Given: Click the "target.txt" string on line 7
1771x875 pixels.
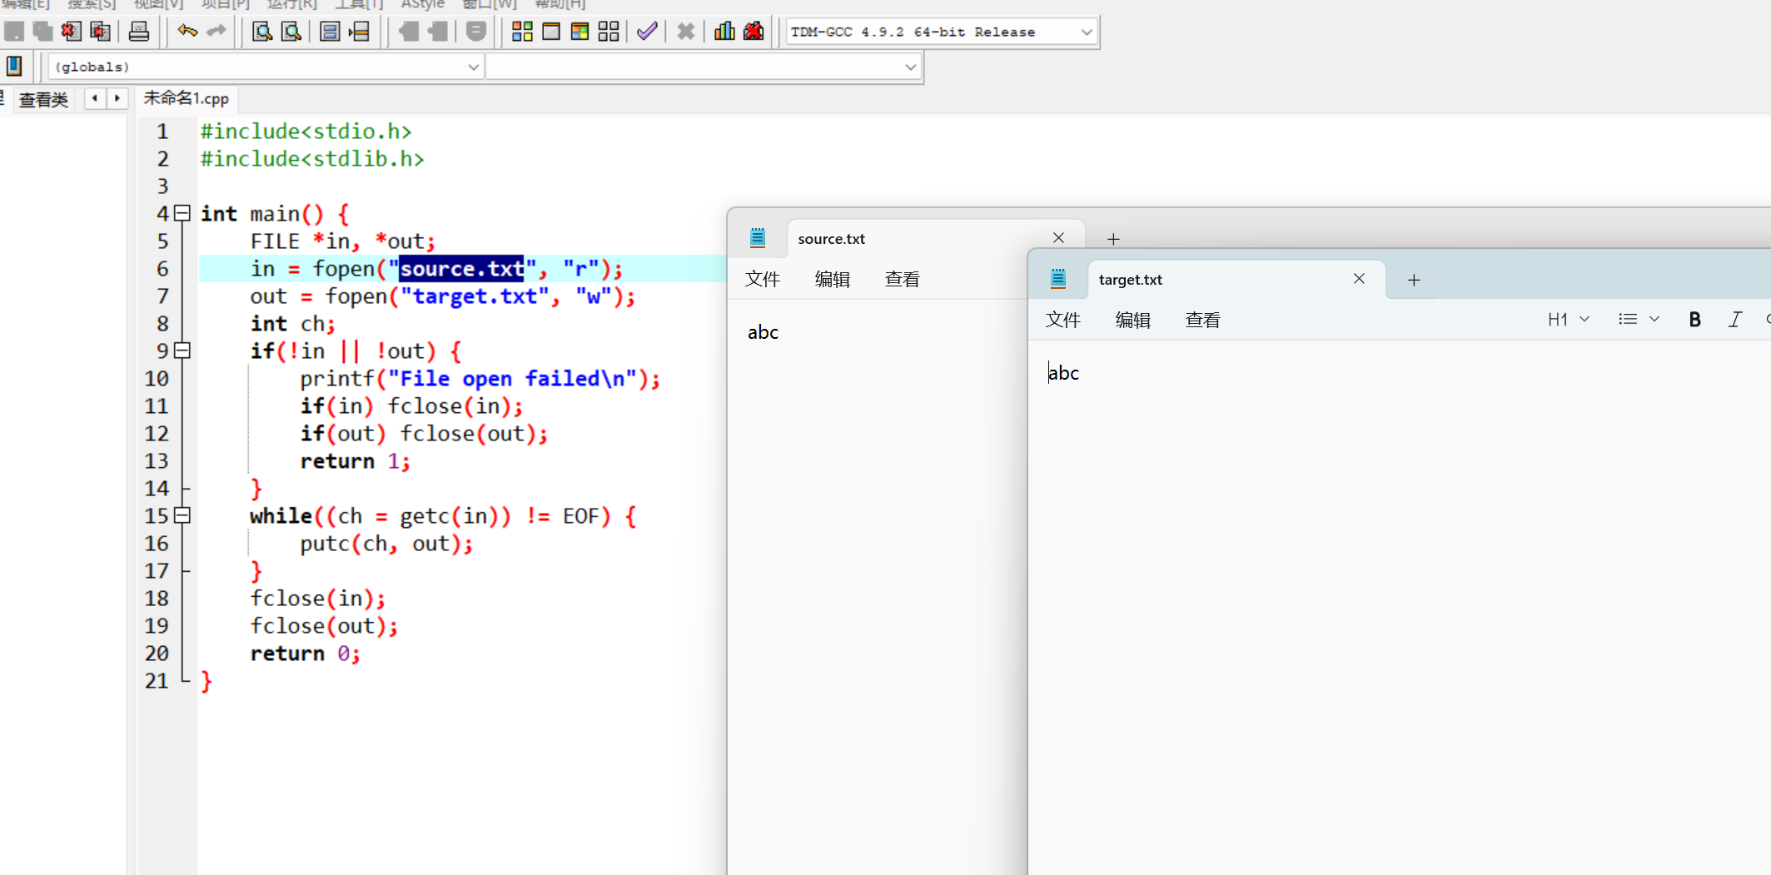Looking at the screenshot, I should click(x=475, y=296).
